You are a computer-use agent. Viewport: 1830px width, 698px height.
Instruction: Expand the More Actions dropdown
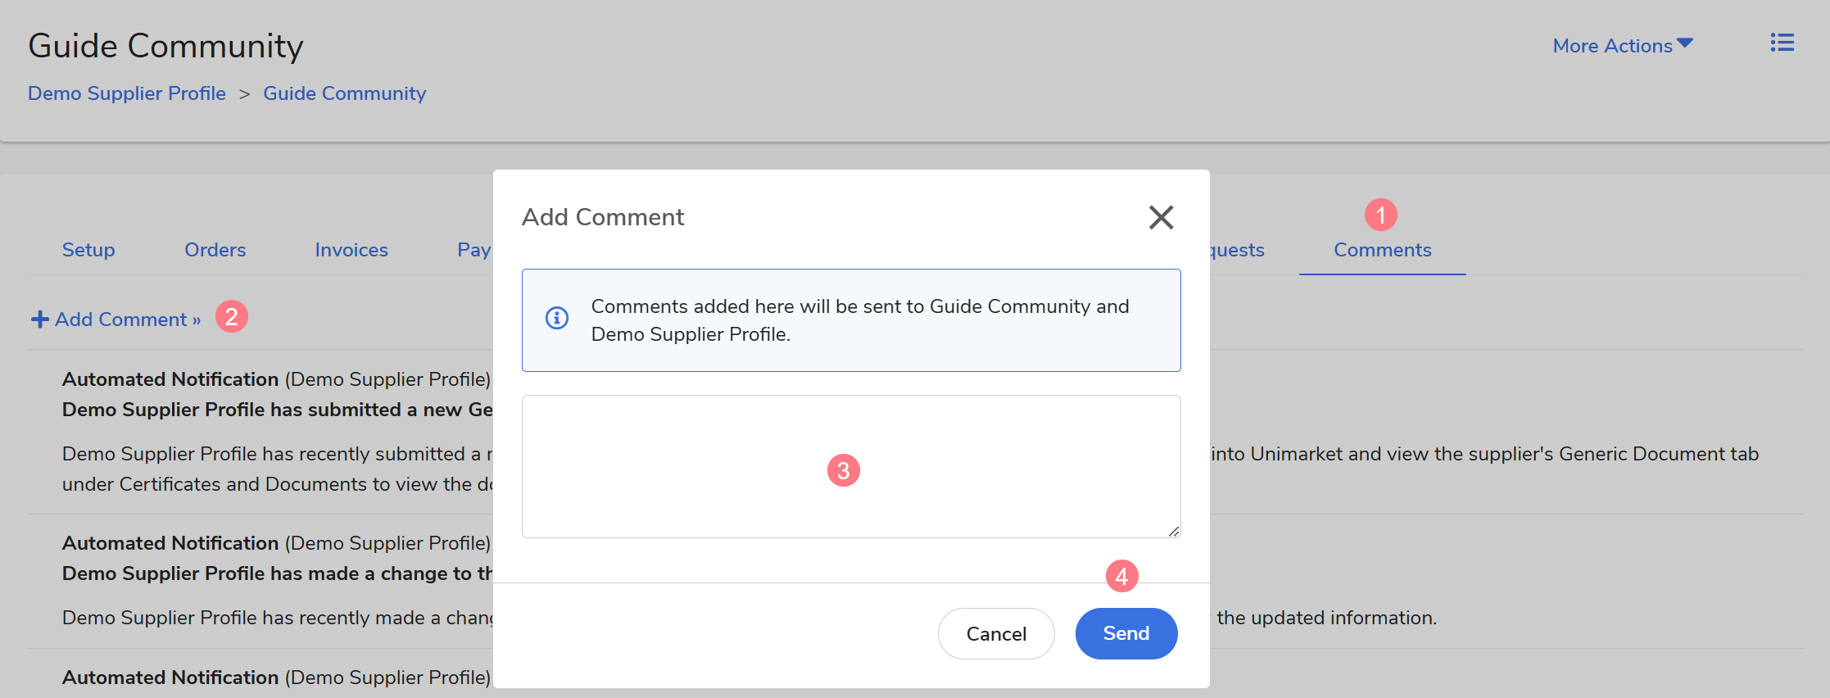[x=1622, y=46]
